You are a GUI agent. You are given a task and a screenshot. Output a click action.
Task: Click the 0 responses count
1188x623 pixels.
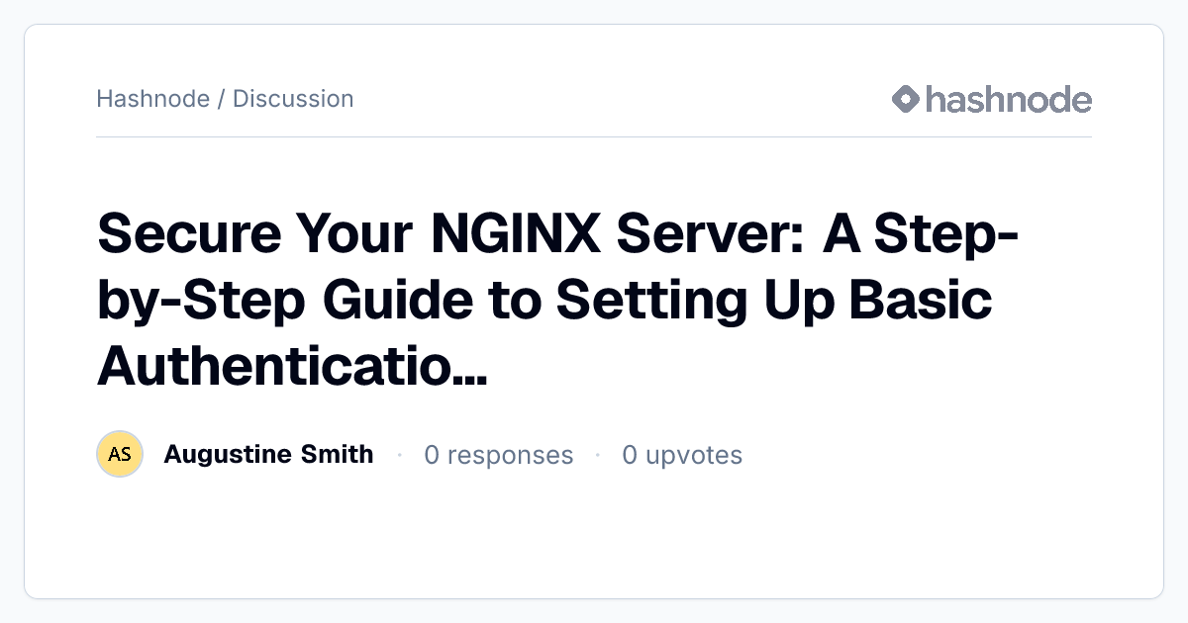pos(499,455)
